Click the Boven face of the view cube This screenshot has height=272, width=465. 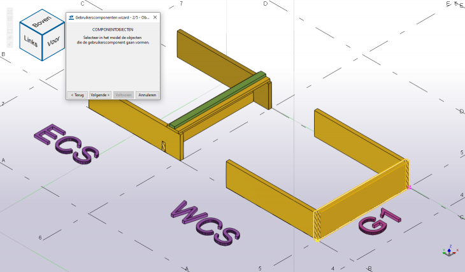[42, 22]
